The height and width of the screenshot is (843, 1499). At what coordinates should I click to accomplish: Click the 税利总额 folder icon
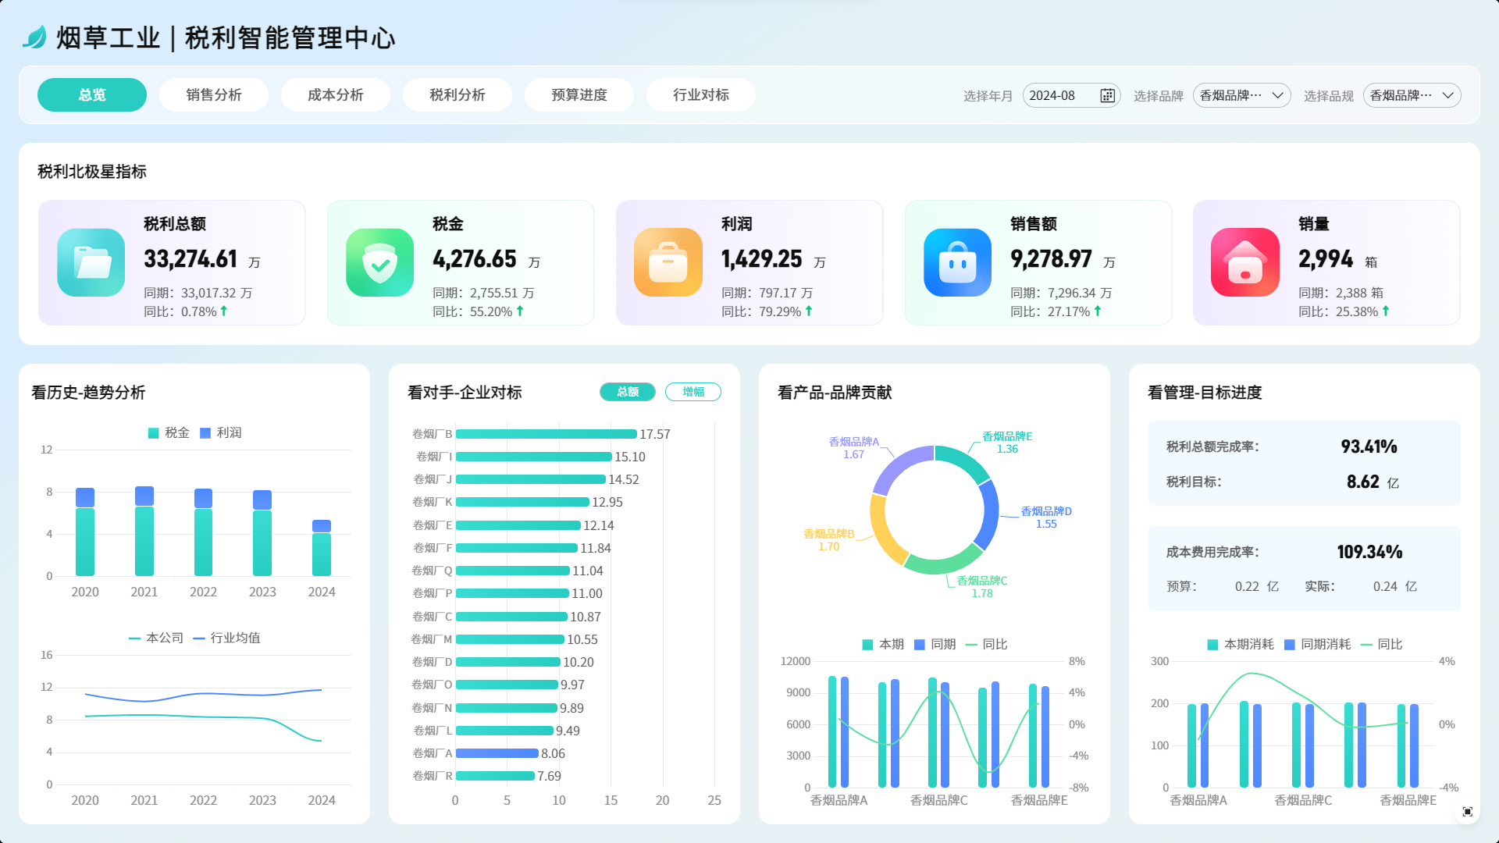91,262
